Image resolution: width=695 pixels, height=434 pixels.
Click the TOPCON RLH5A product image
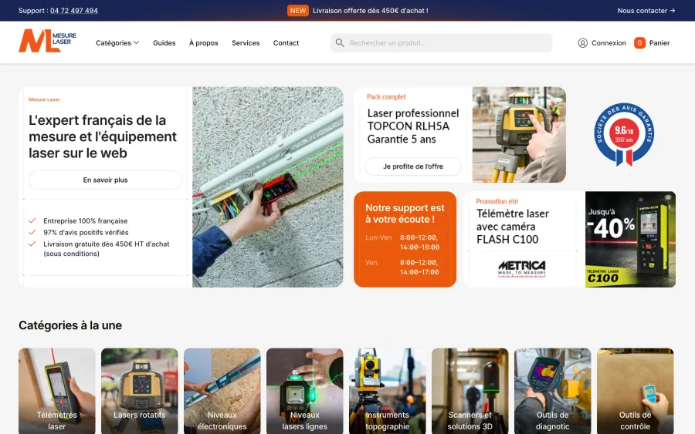(x=519, y=134)
